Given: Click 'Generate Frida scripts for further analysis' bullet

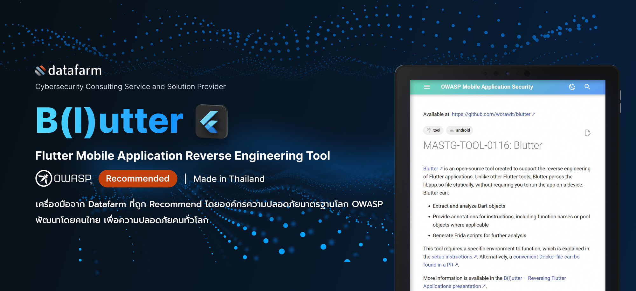Looking at the screenshot, I should click(x=479, y=235).
